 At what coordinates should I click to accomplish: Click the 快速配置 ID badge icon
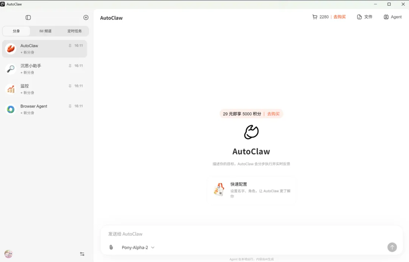pyautogui.click(x=219, y=189)
